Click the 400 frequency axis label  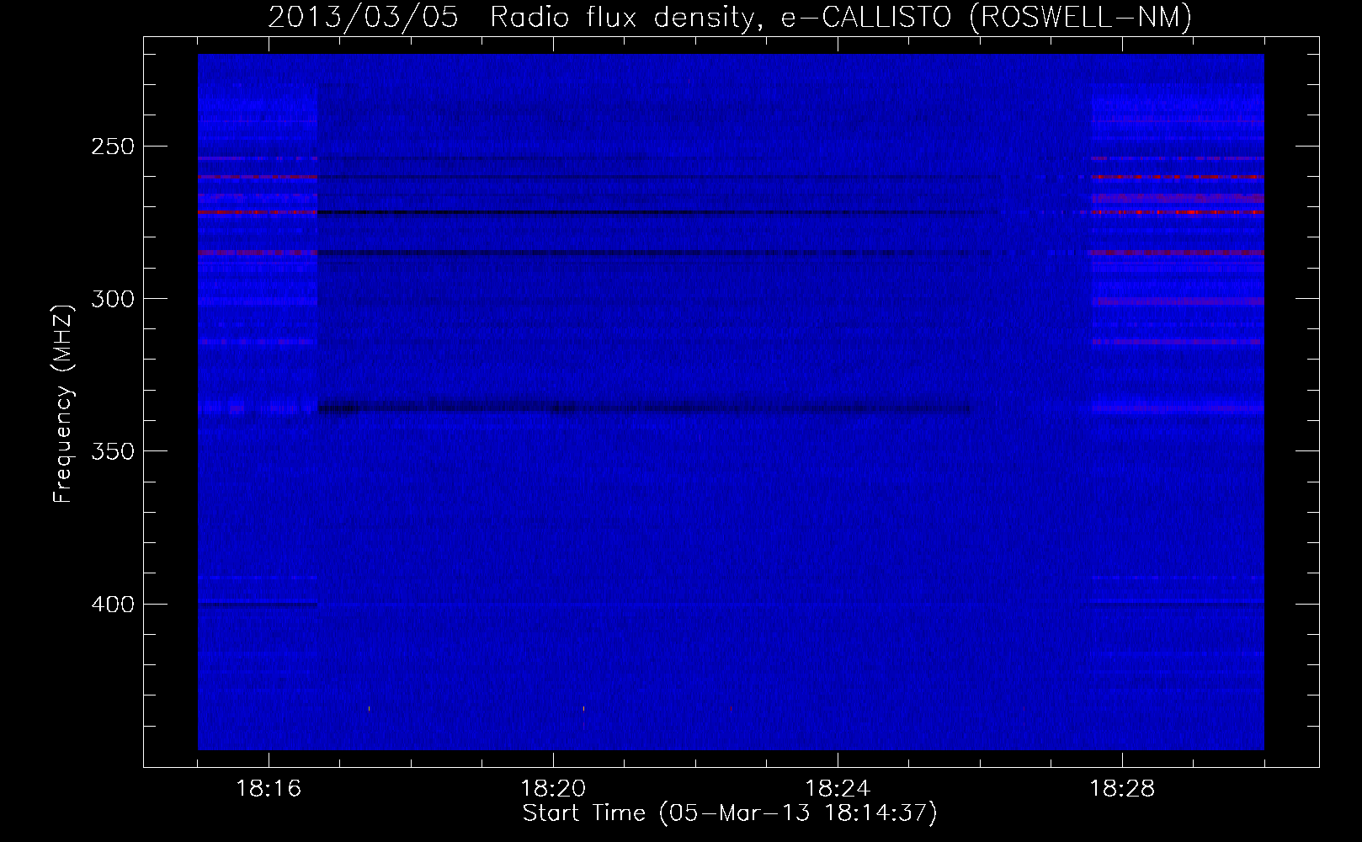(112, 605)
